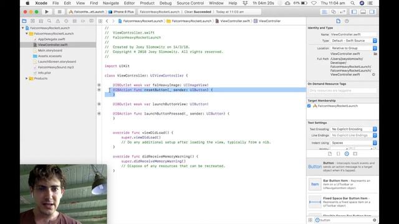The width and height of the screenshot is (399, 224).
Task: Reveal file path in Finder arrow
Action: [x=373, y=75]
